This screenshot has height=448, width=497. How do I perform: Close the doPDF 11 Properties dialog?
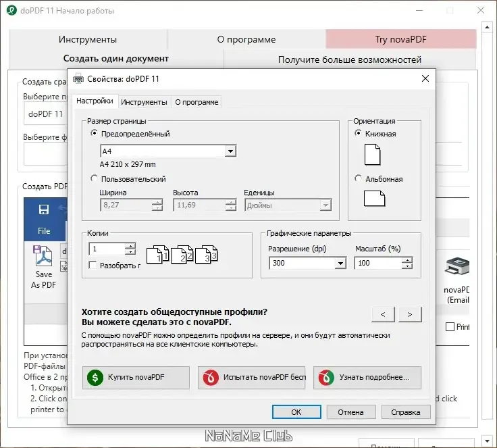(425, 78)
